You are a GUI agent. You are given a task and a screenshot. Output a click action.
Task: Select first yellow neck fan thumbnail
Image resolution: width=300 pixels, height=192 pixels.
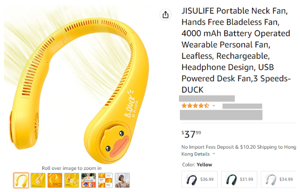[21, 180]
